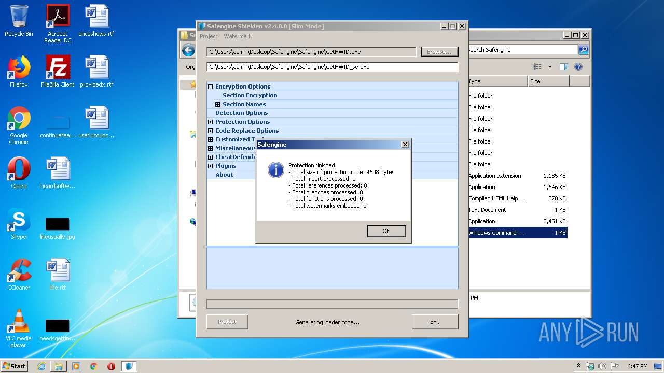Viewport: 664px width, 373px height.
Task: Click the GetHWID.exe input path field
Action: point(311,52)
